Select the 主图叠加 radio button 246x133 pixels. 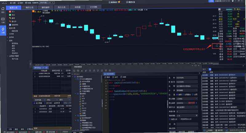point(183,95)
